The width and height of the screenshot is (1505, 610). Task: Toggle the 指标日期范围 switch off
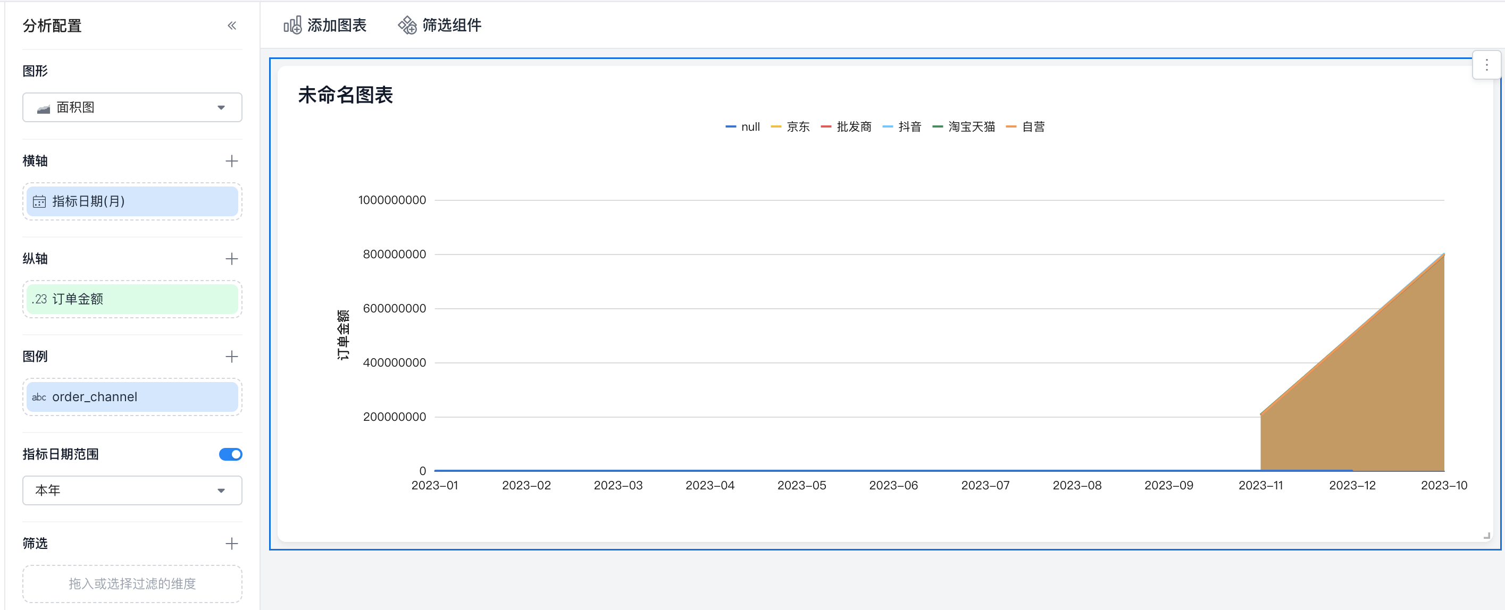click(230, 454)
